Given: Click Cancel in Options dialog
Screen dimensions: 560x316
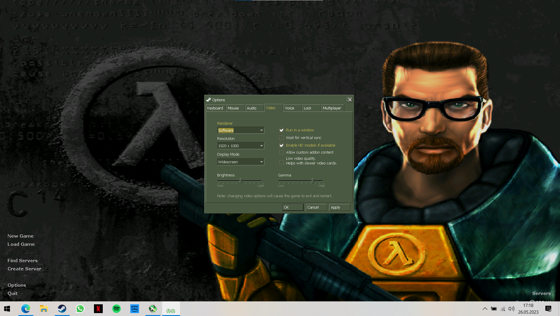Looking at the screenshot, I should click(316, 207).
